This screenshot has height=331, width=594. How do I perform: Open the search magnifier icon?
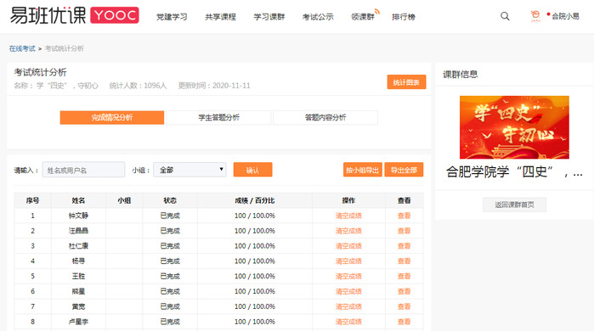point(505,16)
